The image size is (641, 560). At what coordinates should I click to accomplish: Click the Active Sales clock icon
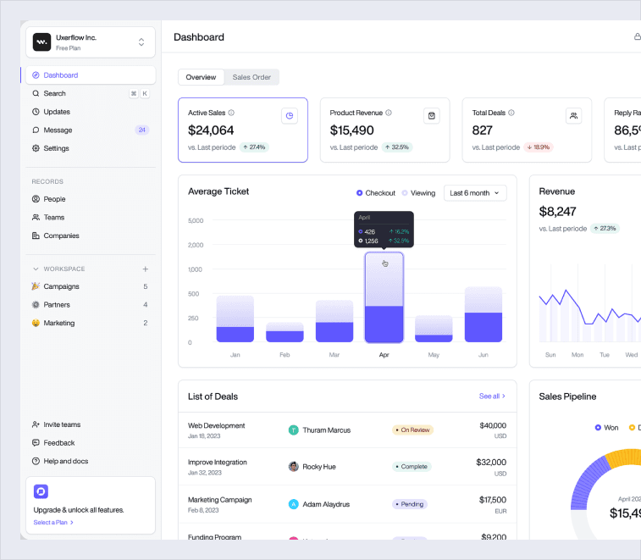click(290, 116)
